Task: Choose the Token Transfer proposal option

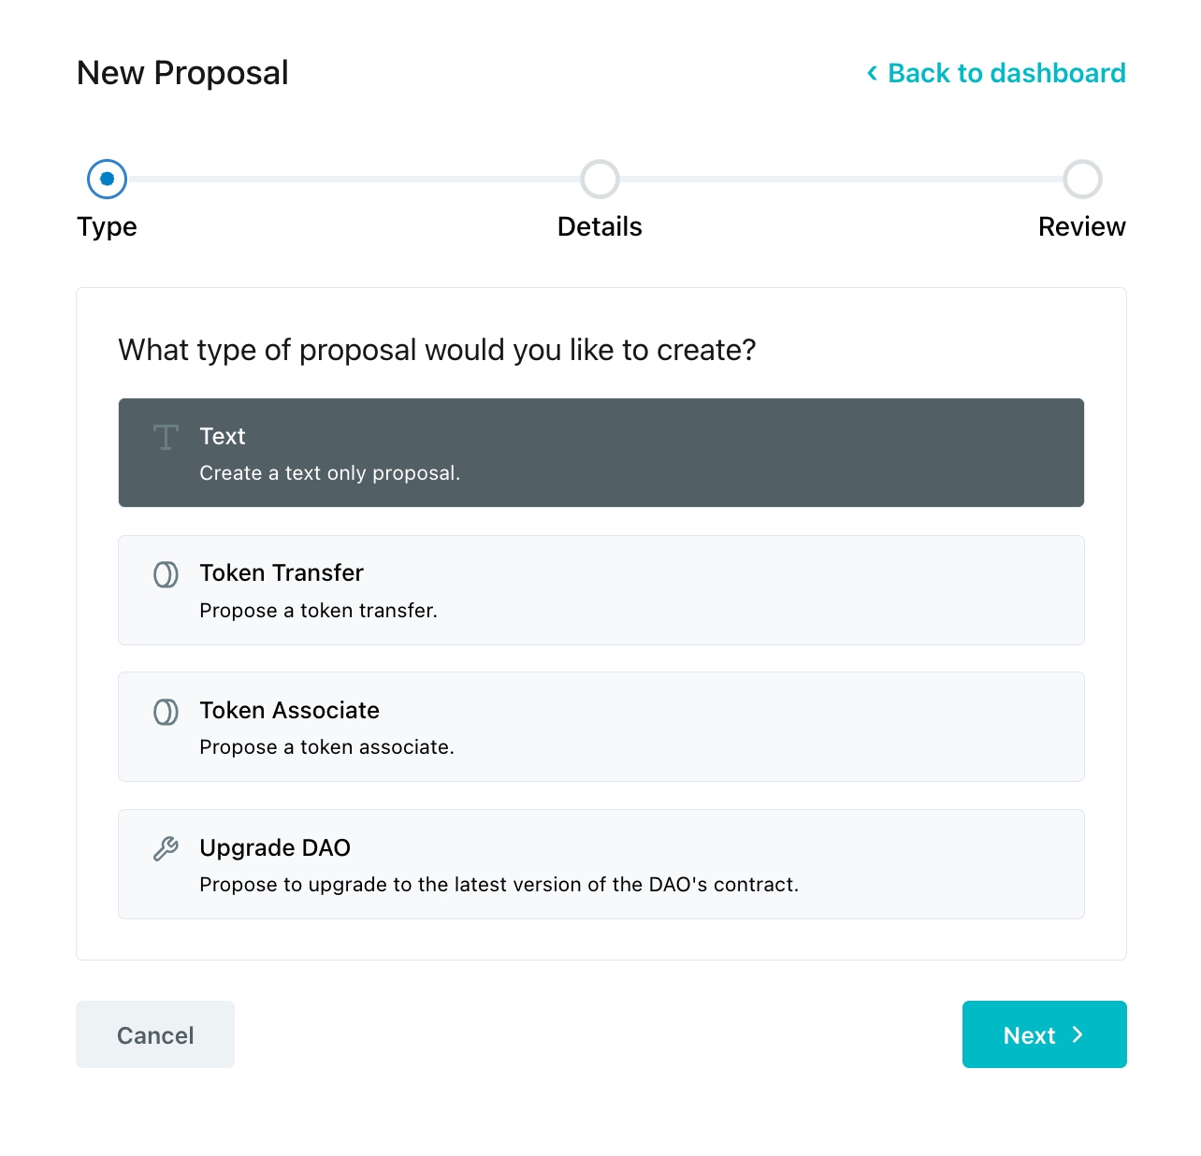Action: click(x=600, y=590)
